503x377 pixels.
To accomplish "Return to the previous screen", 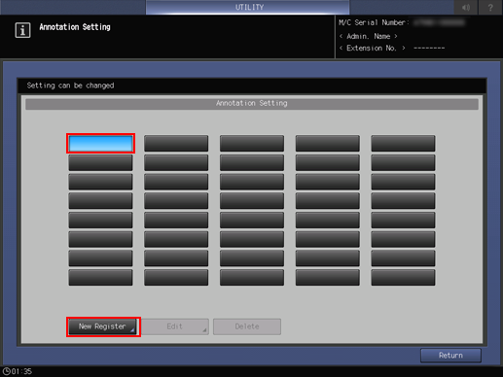I will pos(450,356).
